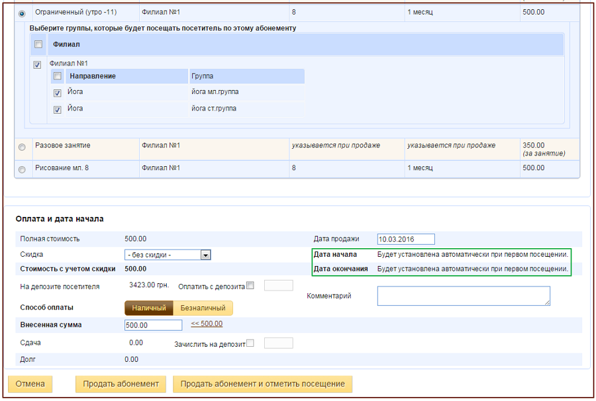The width and height of the screenshot is (596, 401).
Task: Click the 'Сдача' label
Action: coord(30,343)
